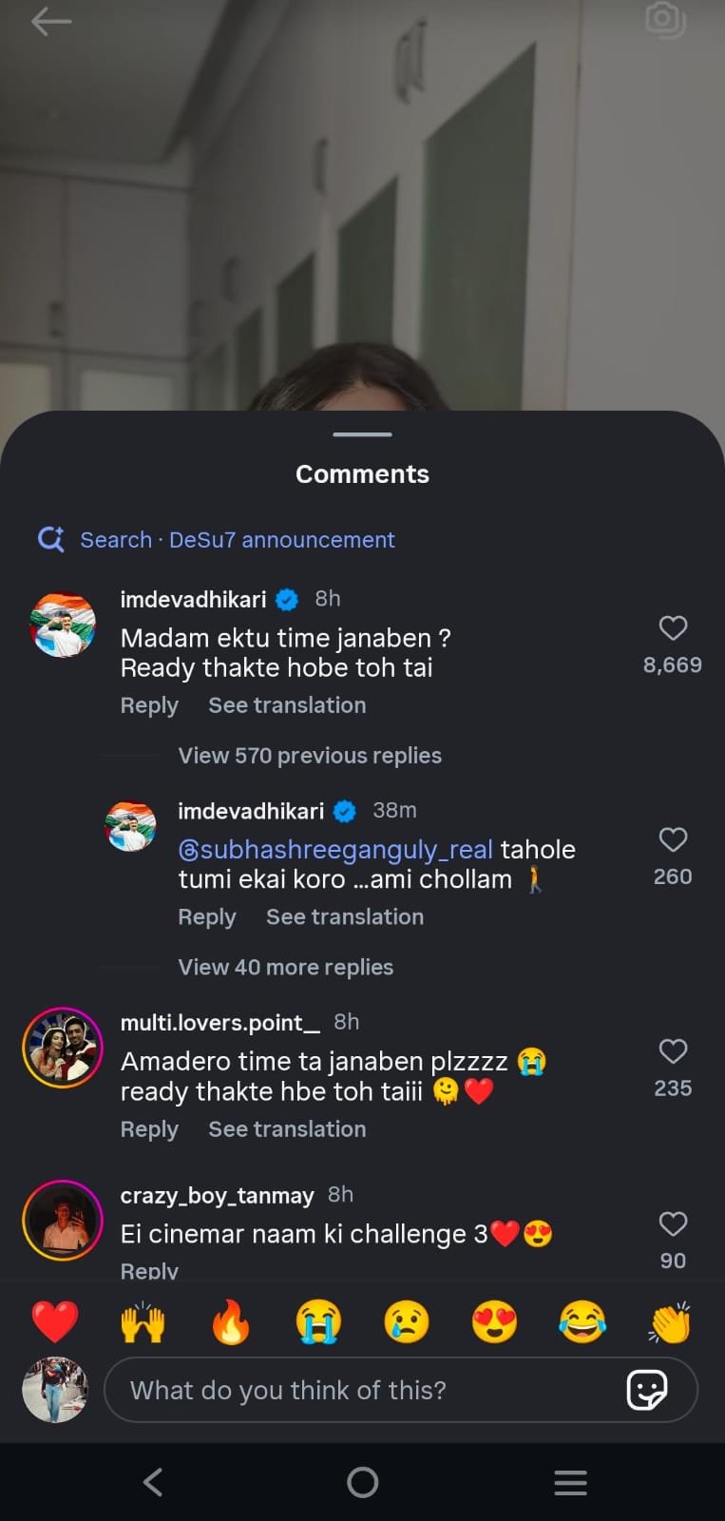Image resolution: width=725 pixels, height=1521 pixels.
Task: React with the fire emoji
Action: point(230,1321)
